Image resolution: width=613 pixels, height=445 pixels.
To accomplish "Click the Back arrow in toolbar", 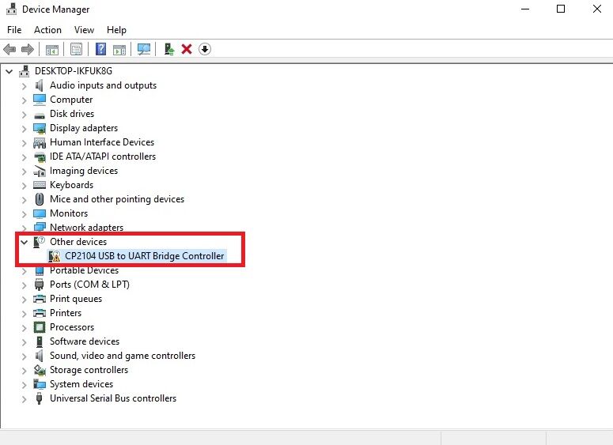I will point(10,49).
